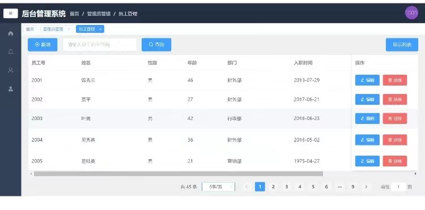
Task: Select the solid user sidebar icon
Action: pyautogui.click(x=11, y=89)
